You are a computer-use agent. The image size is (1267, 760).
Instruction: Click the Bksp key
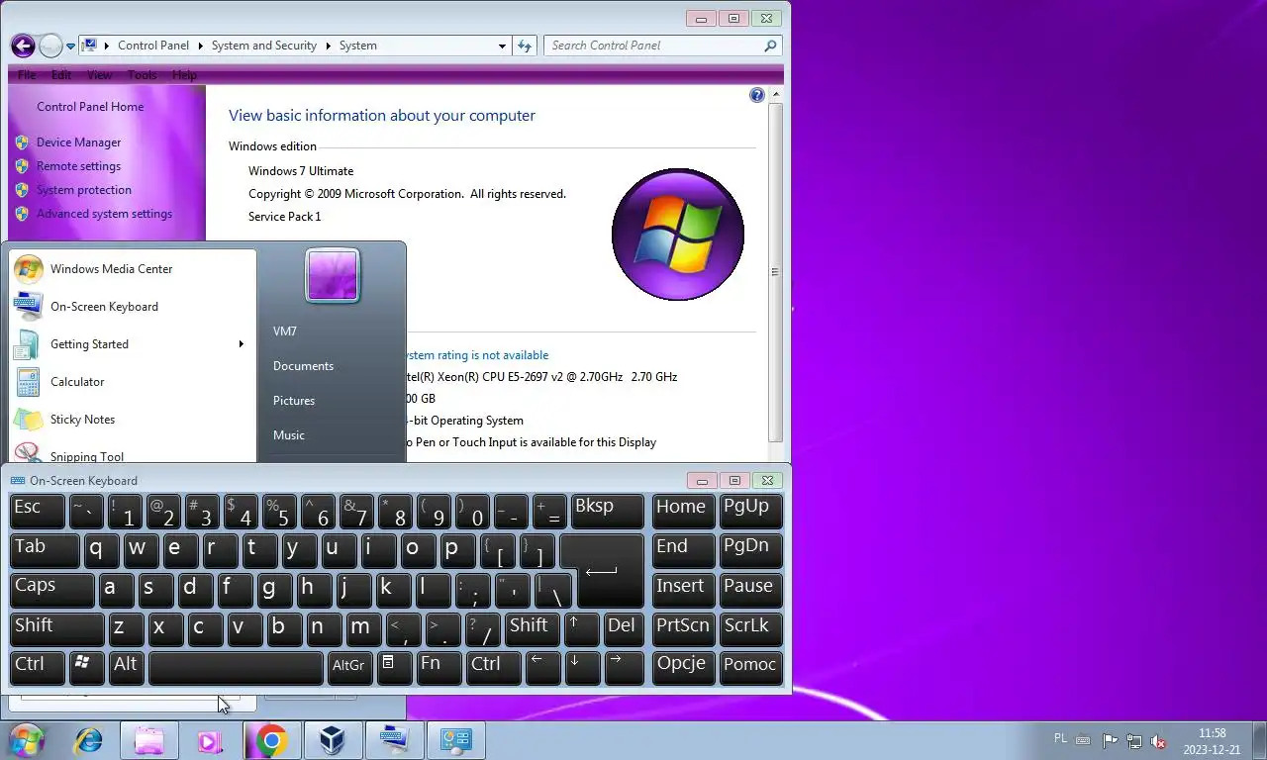tap(608, 511)
